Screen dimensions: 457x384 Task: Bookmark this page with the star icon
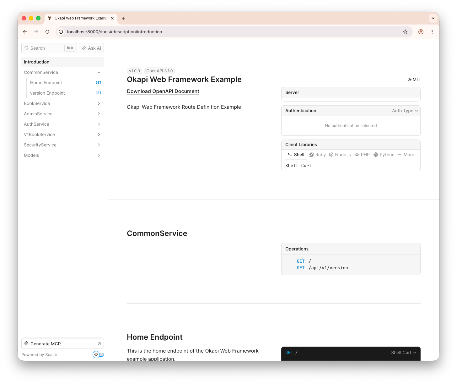pos(405,32)
